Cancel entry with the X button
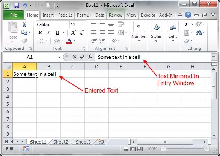Screen dimensions: 220x156 click(75, 57)
